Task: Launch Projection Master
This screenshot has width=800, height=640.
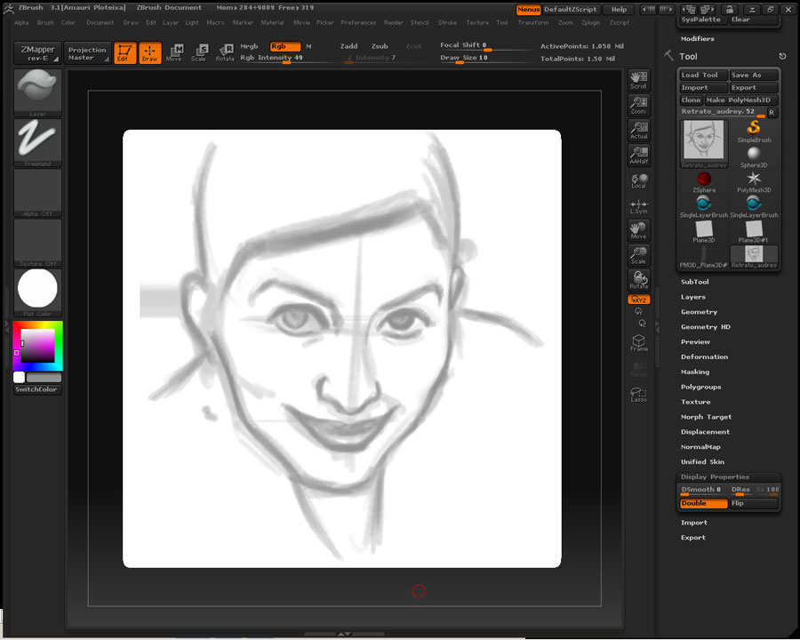Action: point(88,53)
